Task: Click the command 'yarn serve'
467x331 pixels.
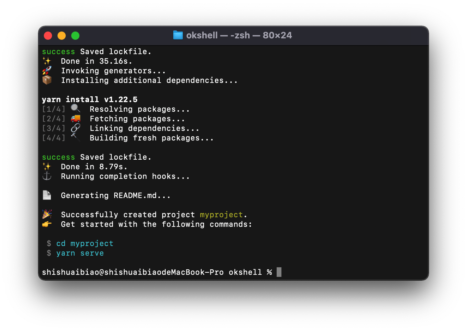Action: (80, 253)
